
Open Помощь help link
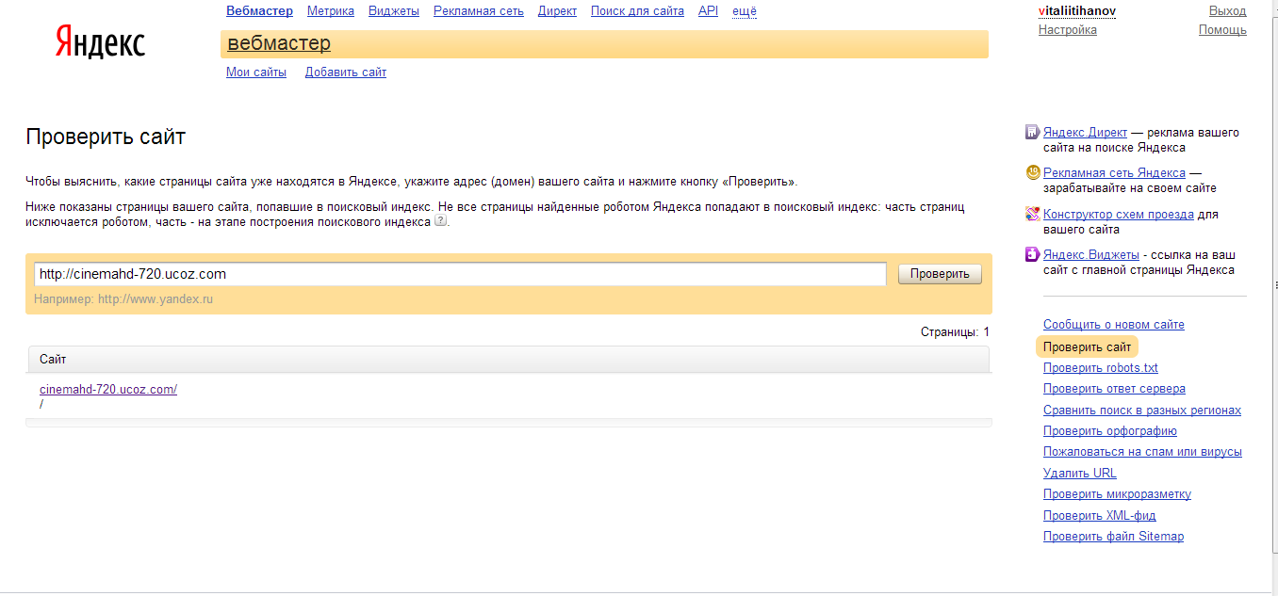click(1222, 30)
